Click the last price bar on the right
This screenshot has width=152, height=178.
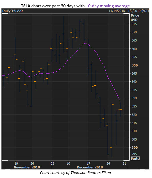coord(120,110)
